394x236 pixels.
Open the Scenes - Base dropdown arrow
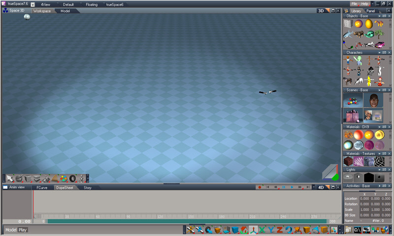379,90
